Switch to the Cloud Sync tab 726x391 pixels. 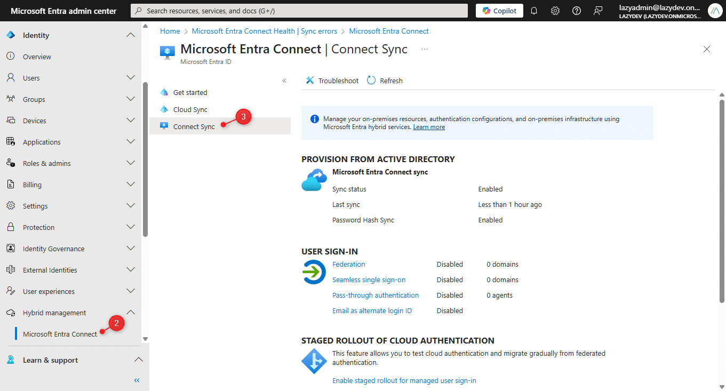pyautogui.click(x=190, y=109)
